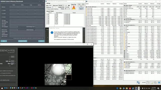The height and width of the screenshot is (90, 161).
Task: Select the VDD Voltage sensor row
Action: pyautogui.click(x=142, y=63)
